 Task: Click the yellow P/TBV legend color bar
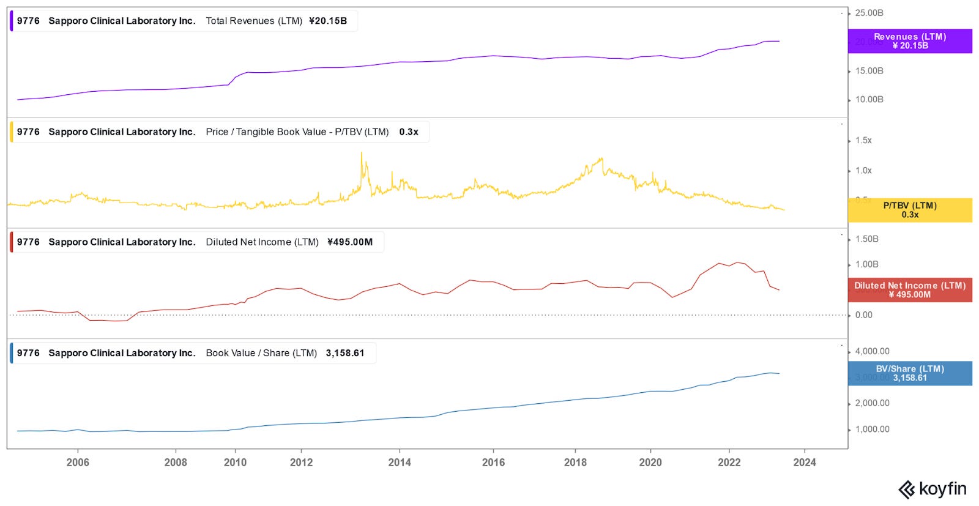click(11, 132)
